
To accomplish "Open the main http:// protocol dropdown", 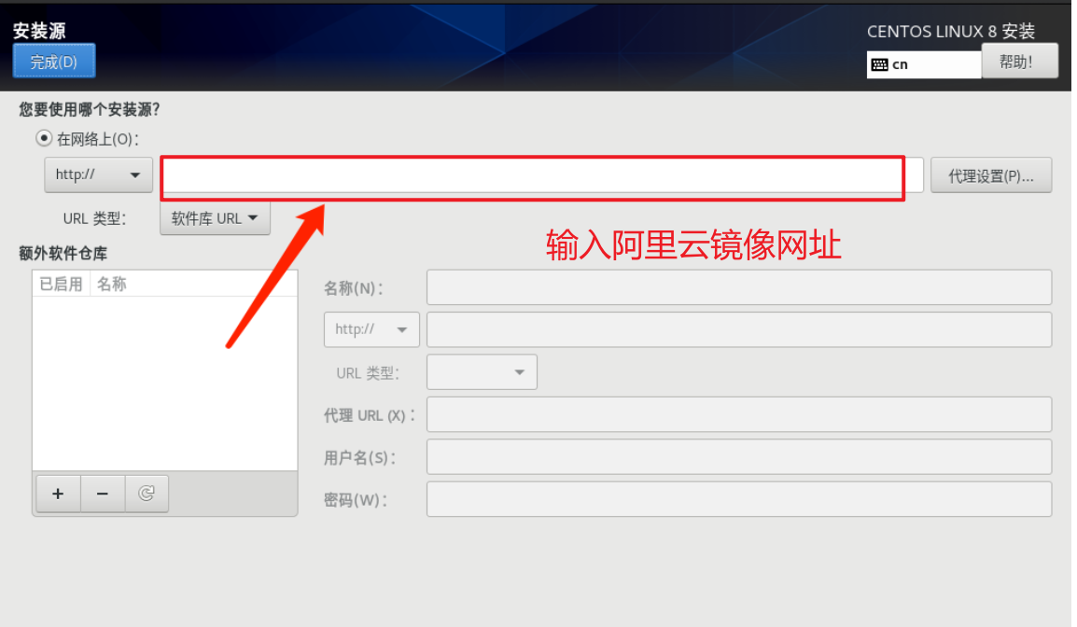I will coord(98,174).
